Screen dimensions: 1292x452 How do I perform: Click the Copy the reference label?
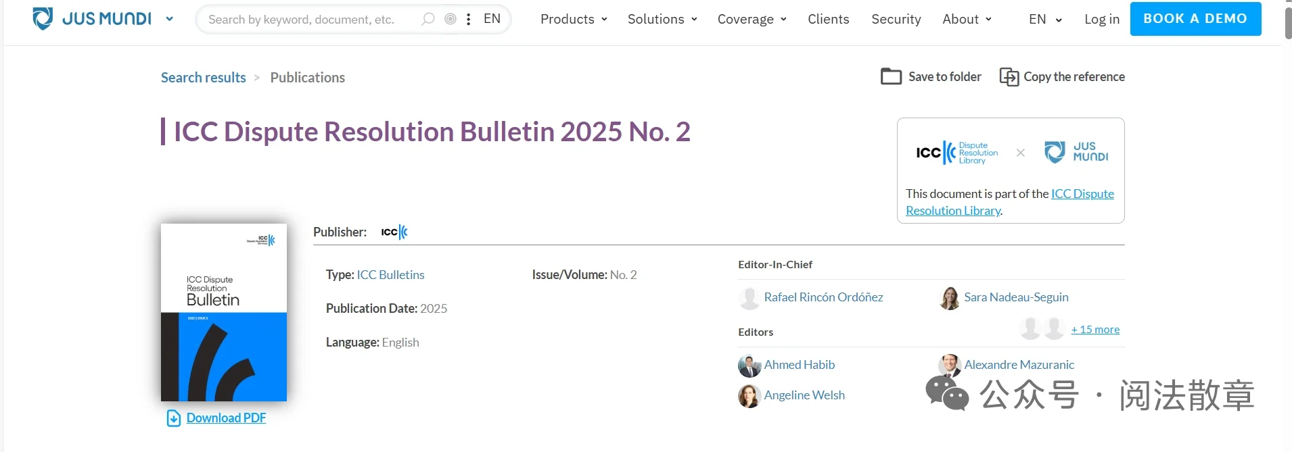coord(1074,77)
